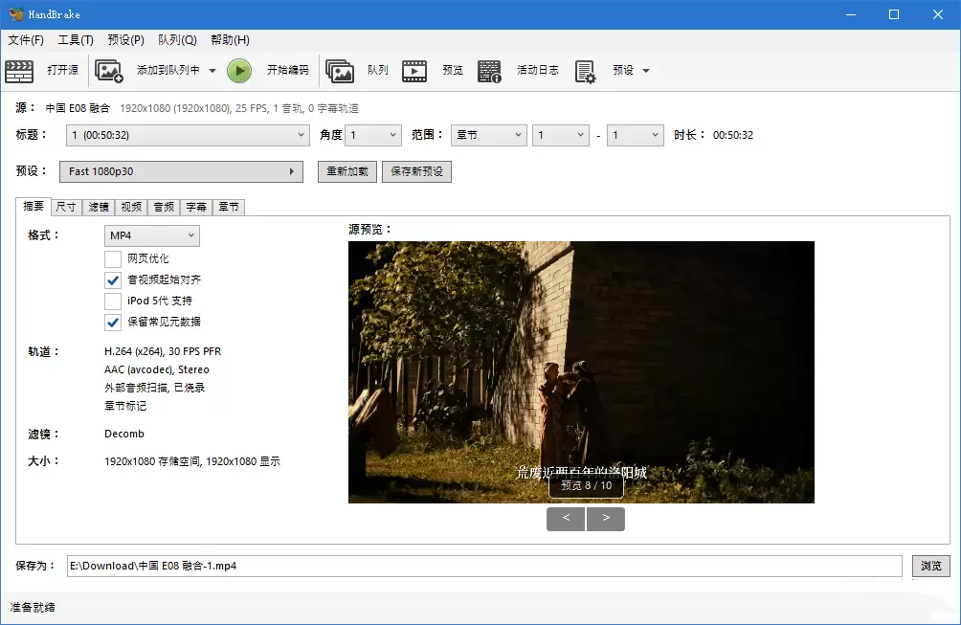Open the 预设(P) menu
The width and height of the screenshot is (961, 625).
click(x=125, y=40)
